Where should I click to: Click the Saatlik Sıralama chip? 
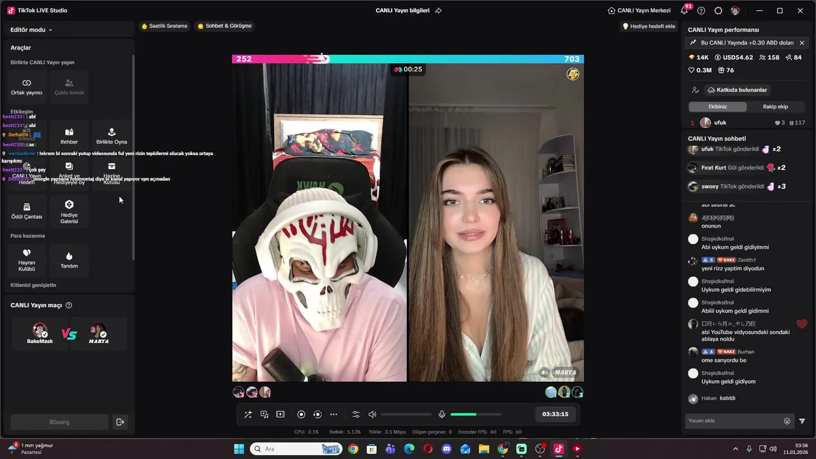(x=164, y=26)
